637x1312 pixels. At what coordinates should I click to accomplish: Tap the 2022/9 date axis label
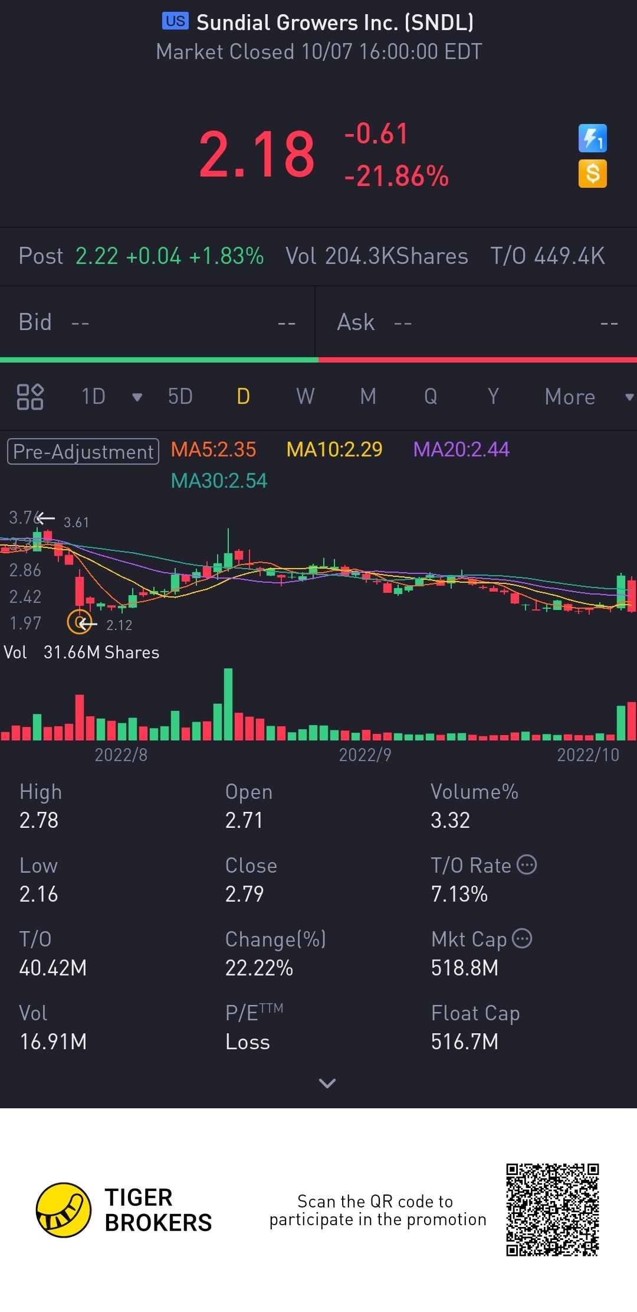coord(365,755)
